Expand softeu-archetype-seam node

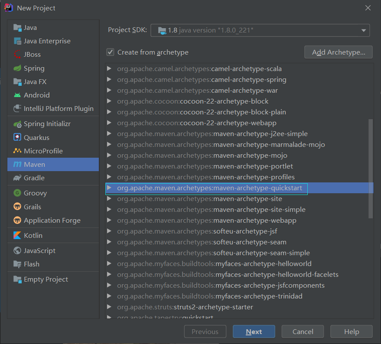(109, 242)
